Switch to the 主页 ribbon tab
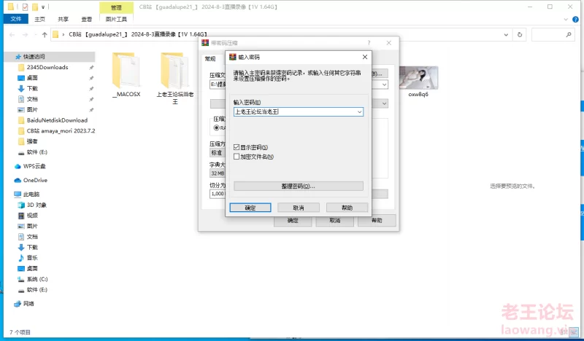 pyautogui.click(x=40, y=19)
